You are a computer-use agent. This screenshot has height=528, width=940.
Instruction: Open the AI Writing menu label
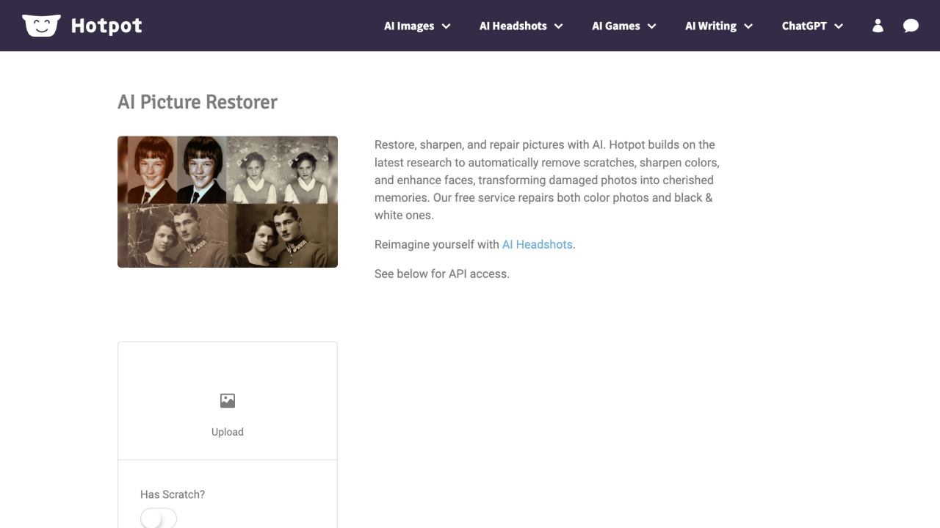[711, 26]
